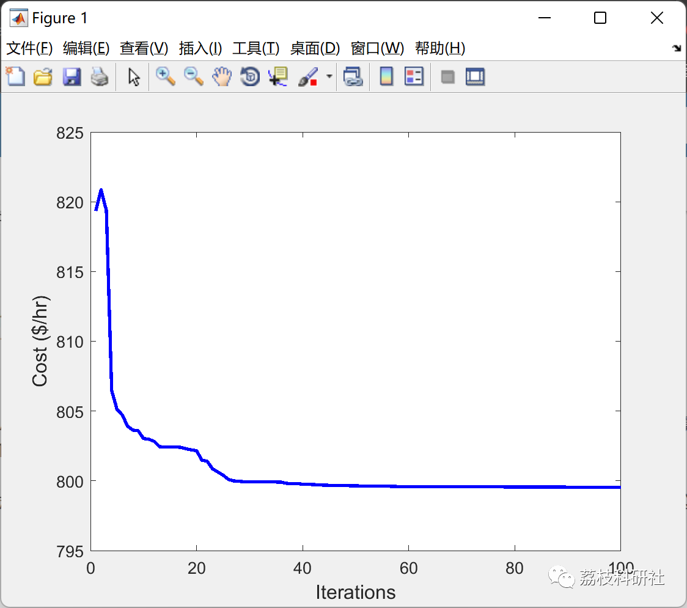Open the 插入(I) menu
687x608 pixels.
point(200,48)
